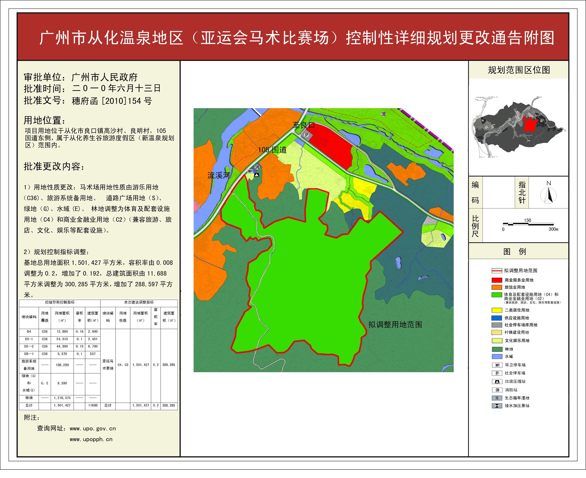Click the garbage compression station legend icon
This screenshot has height=478, width=586.
click(x=497, y=382)
